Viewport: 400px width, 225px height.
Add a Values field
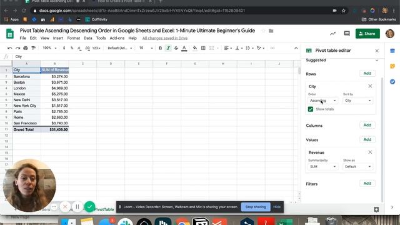367,139
